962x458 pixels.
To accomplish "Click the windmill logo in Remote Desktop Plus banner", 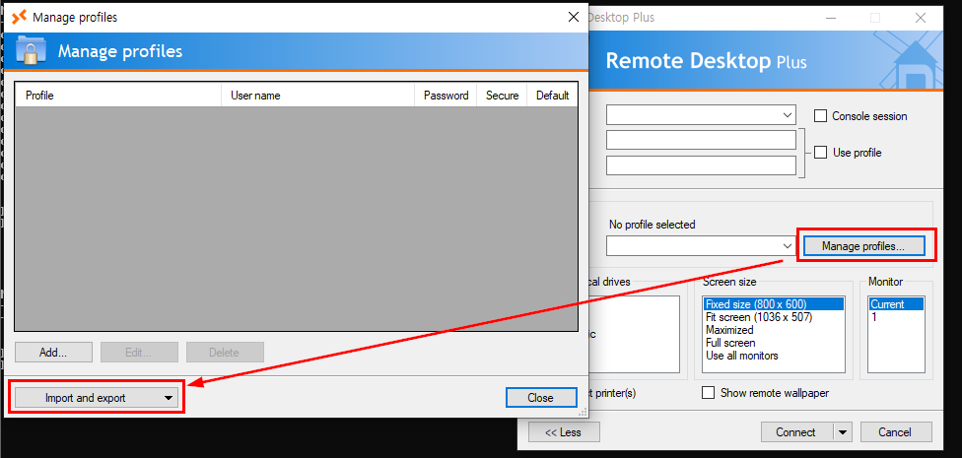I will [915, 66].
